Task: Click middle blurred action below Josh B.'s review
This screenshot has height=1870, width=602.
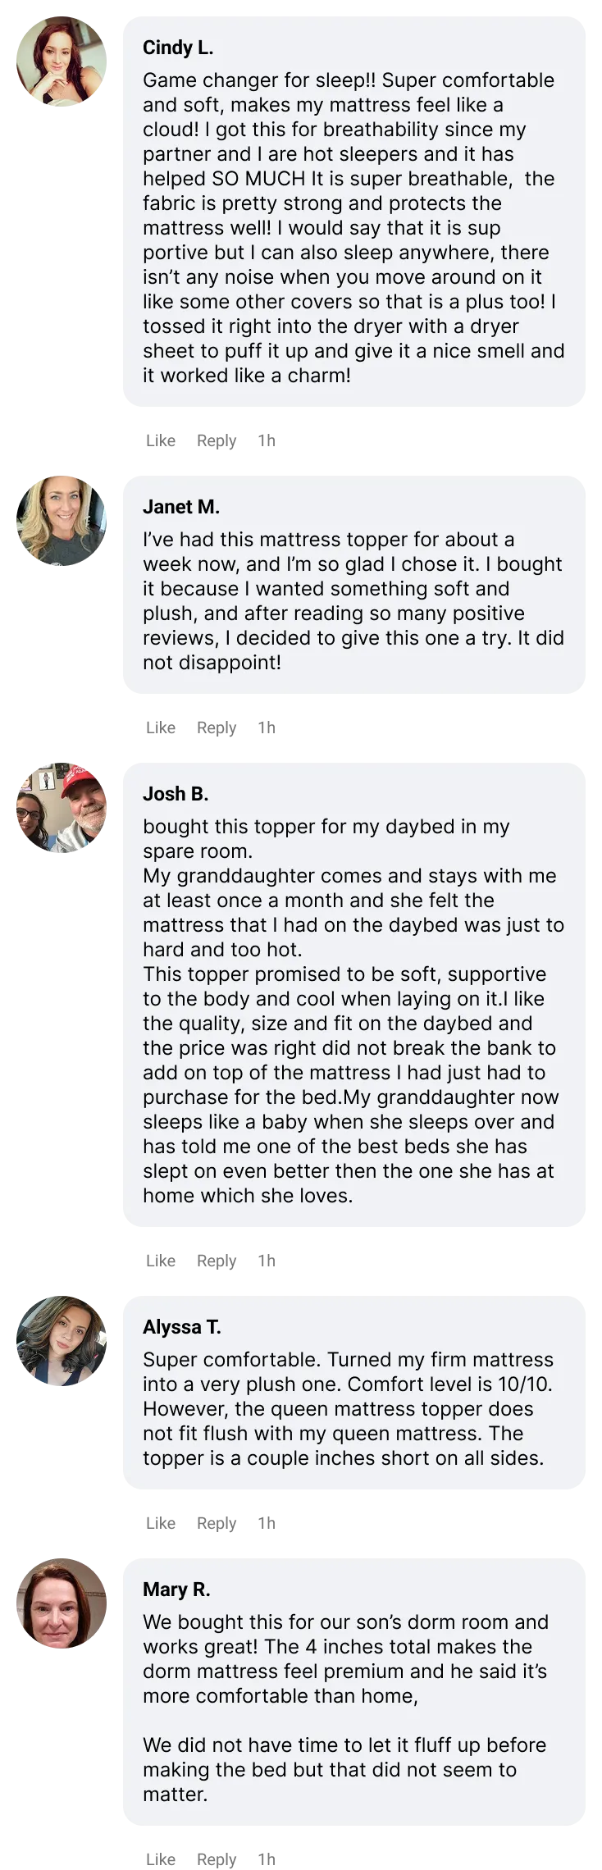Action: pos(219,1261)
